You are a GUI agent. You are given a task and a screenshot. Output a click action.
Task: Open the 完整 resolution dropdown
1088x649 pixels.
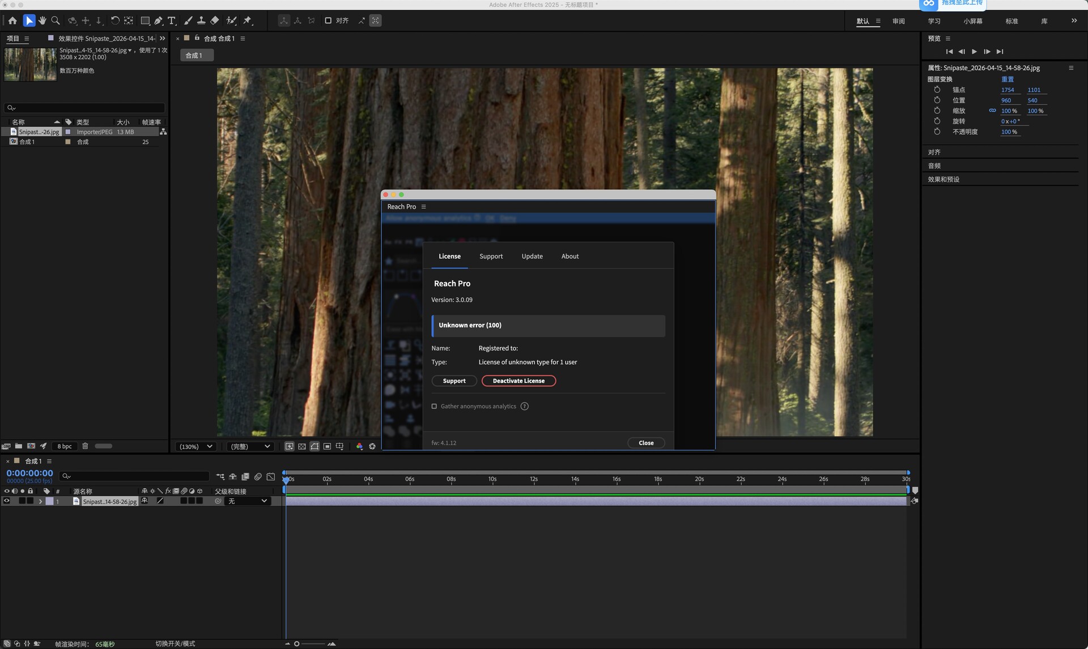point(250,446)
